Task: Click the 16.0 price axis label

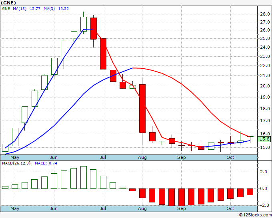Action: pyautogui.click(x=265, y=134)
